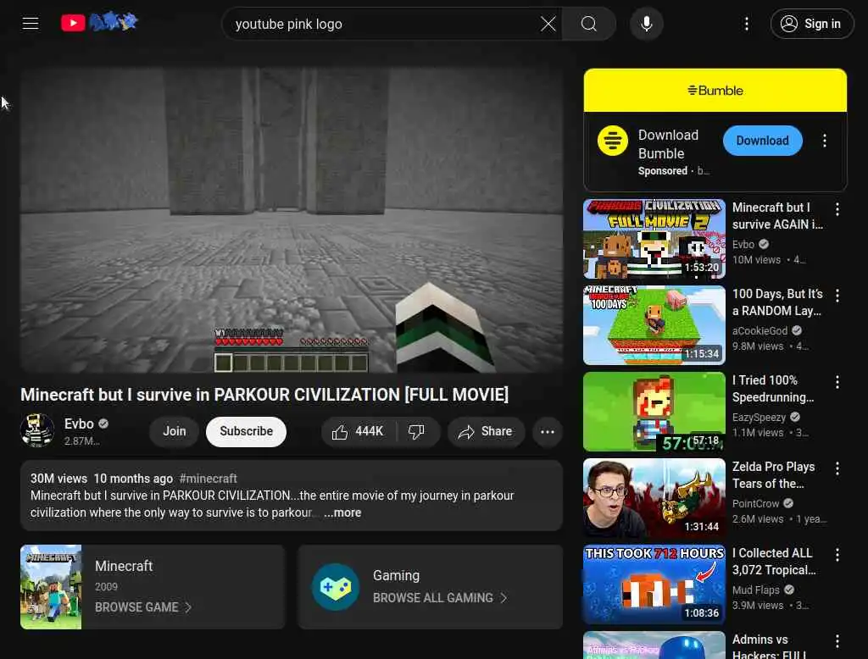Open the top-bar settings kebab menu
868x659 pixels.
[746, 24]
